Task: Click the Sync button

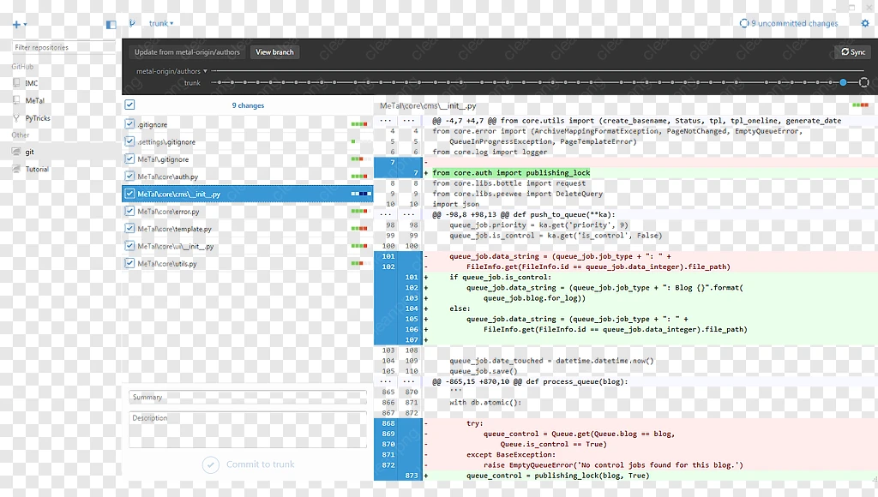Action: pyautogui.click(x=853, y=52)
